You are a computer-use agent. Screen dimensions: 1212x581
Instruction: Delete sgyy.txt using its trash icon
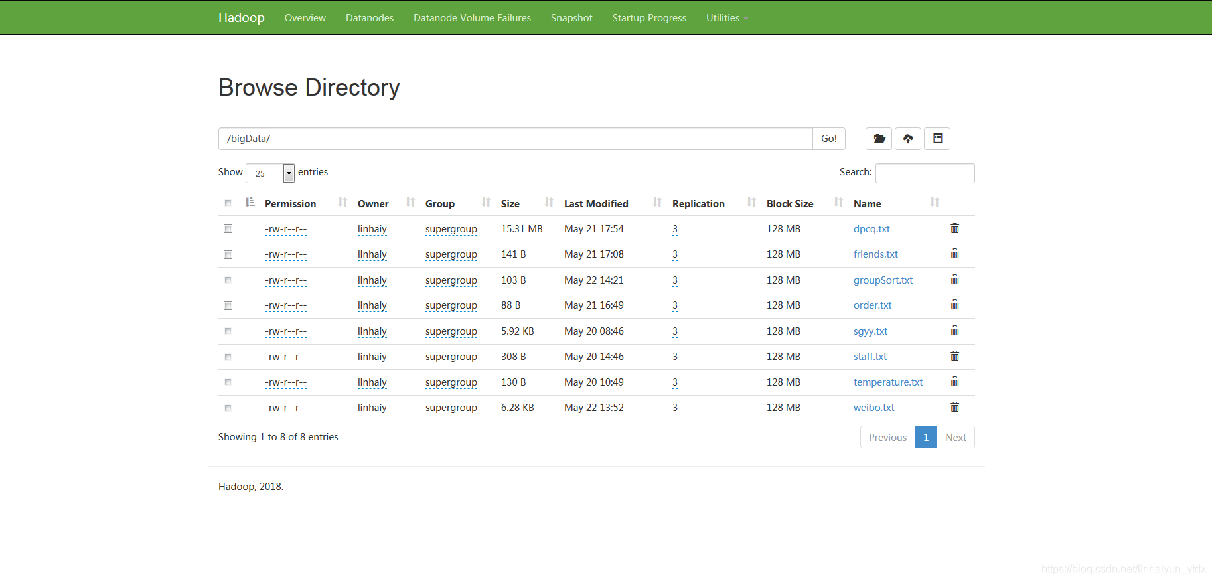pyautogui.click(x=954, y=331)
